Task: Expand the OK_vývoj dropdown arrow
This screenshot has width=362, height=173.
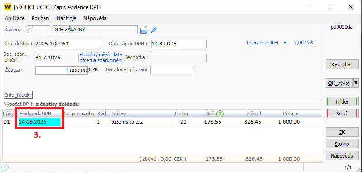Action: click(356, 83)
